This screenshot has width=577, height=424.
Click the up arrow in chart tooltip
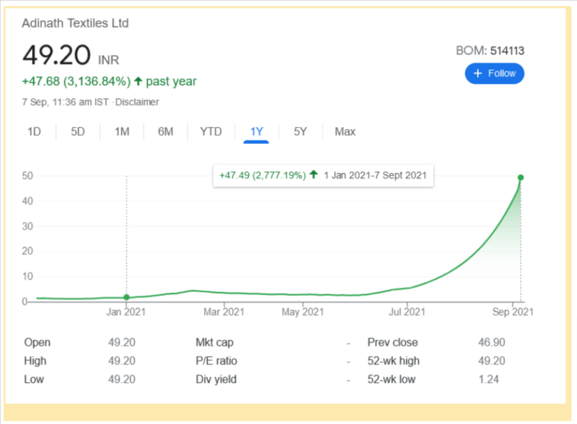(313, 174)
